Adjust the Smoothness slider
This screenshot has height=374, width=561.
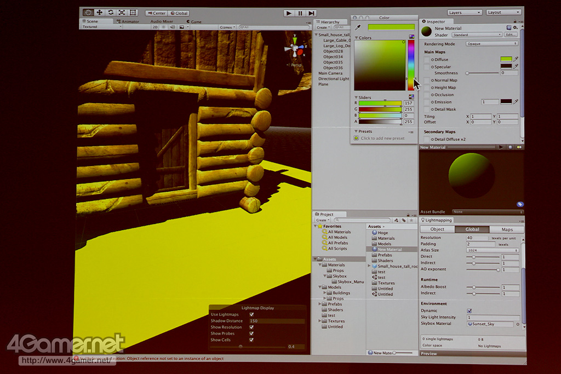tap(482, 73)
